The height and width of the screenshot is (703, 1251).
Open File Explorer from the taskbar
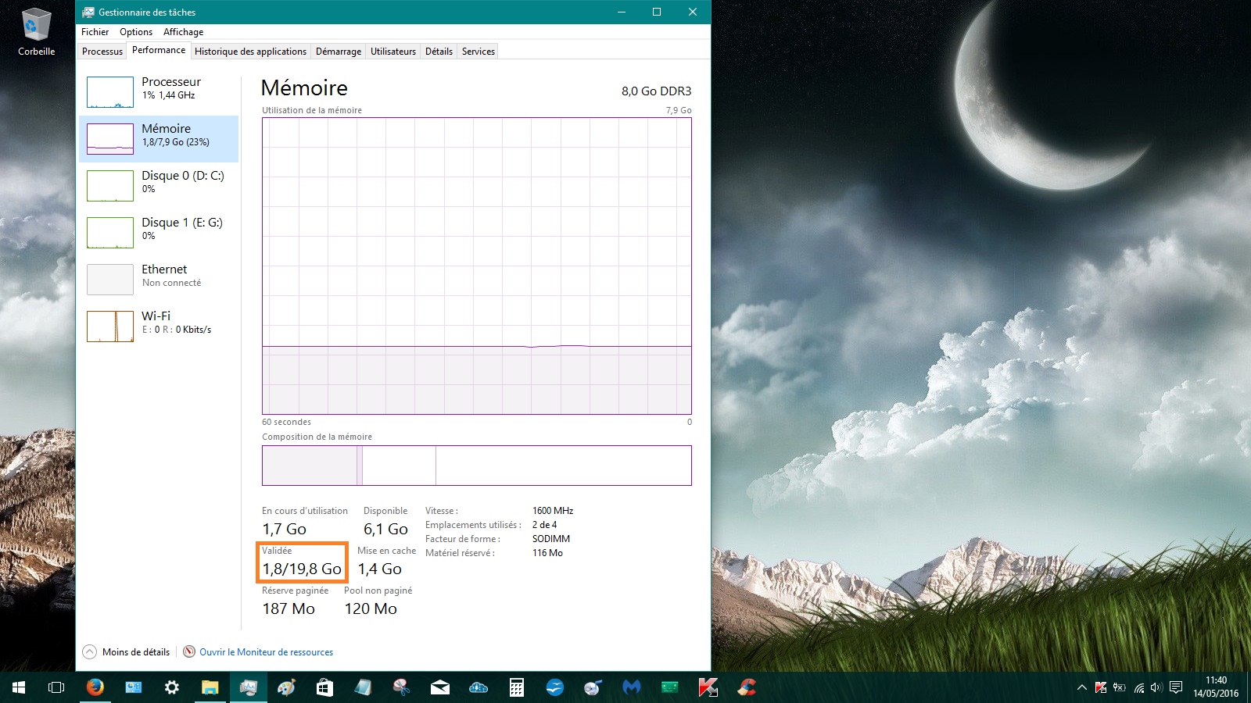[x=210, y=687]
